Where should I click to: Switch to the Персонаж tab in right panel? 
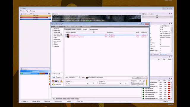tap(156, 54)
